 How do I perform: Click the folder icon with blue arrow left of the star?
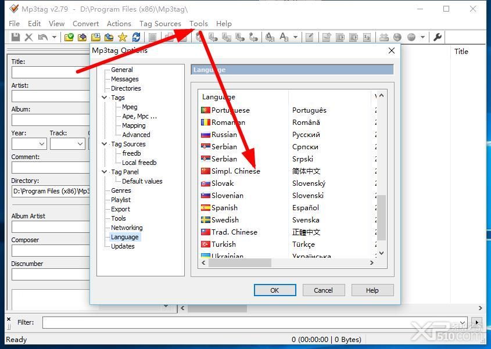109,37
